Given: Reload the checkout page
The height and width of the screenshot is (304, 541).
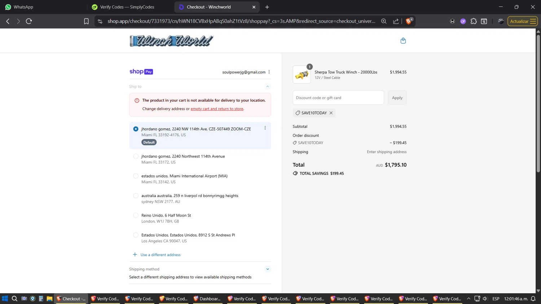Looking at the screenshot, I should [x=29, y=21].
